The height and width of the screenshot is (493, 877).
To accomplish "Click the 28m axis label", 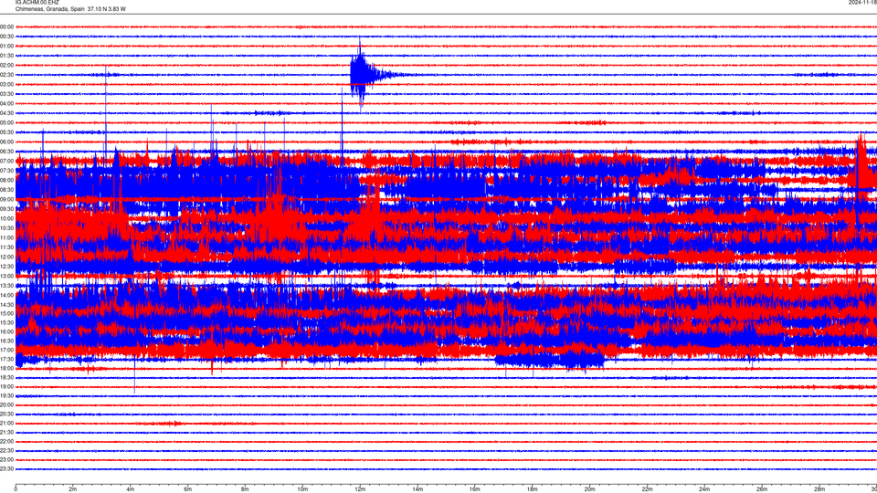I will (819, 489).
